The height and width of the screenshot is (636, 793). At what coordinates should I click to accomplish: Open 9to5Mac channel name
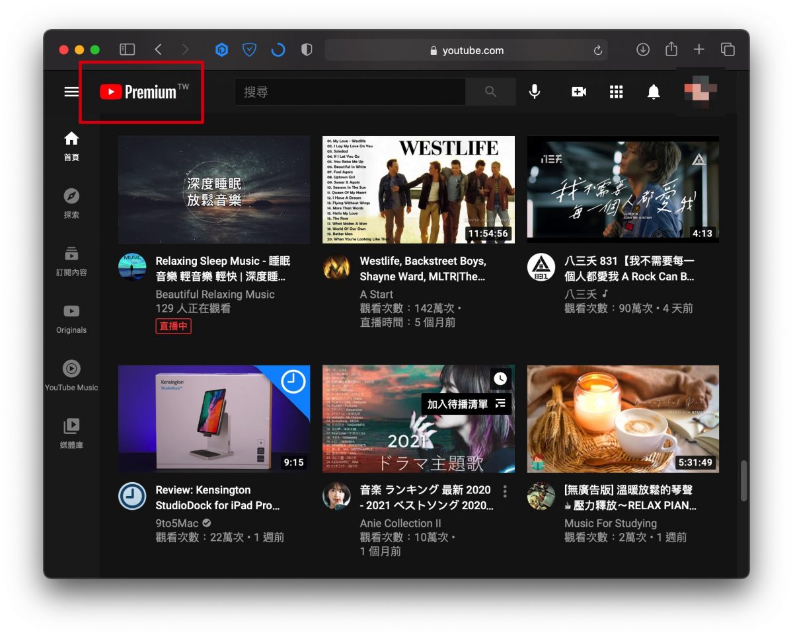pos(177,524)
